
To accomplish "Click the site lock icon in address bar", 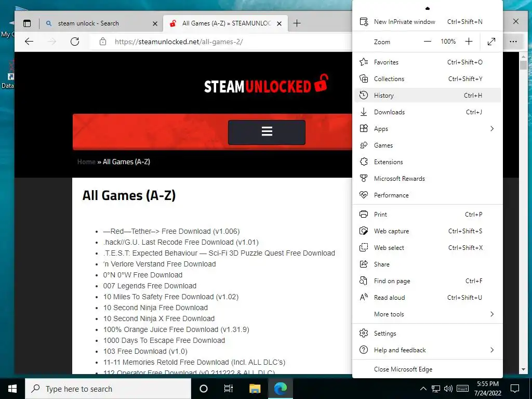I will [x=103, y=42].
